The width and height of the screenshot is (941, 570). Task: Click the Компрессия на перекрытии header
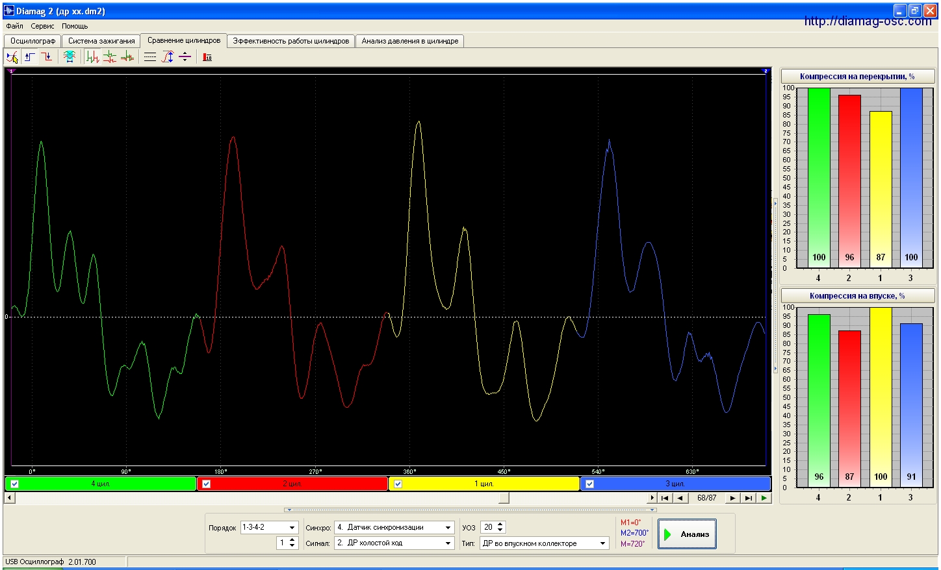click(857, 77)
